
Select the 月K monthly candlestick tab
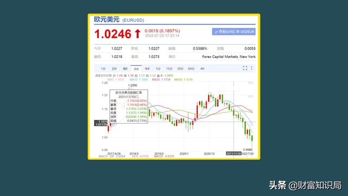(136, 69)
